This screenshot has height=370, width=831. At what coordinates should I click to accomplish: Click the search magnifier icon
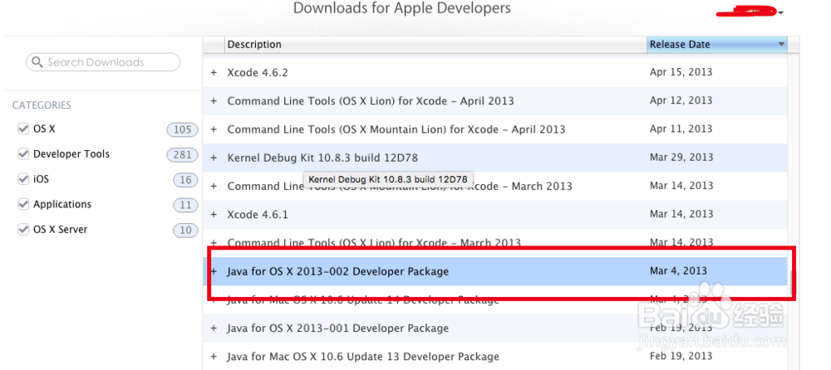point(37,62)
